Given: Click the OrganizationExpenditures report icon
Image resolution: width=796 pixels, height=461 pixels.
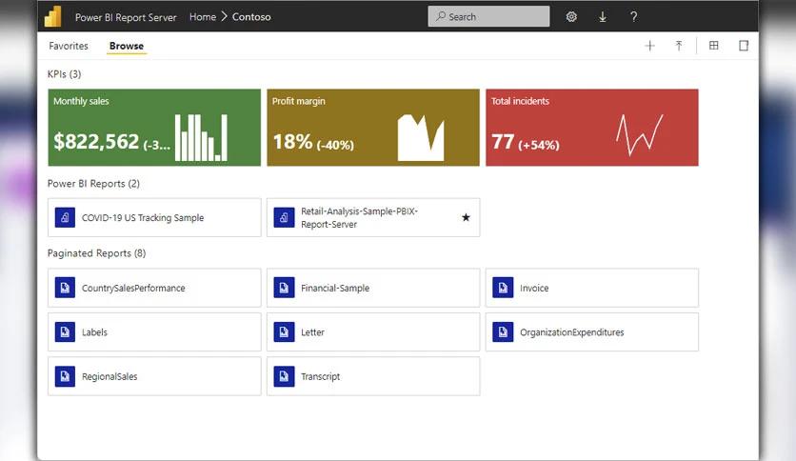Looking at the screenshot, I should coord(503,332).
